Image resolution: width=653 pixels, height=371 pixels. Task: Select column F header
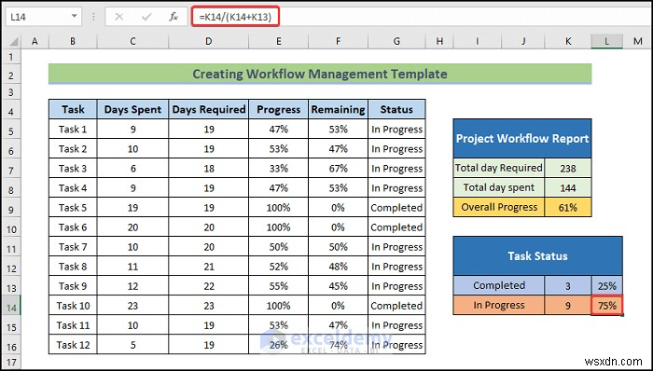point(338,41)
